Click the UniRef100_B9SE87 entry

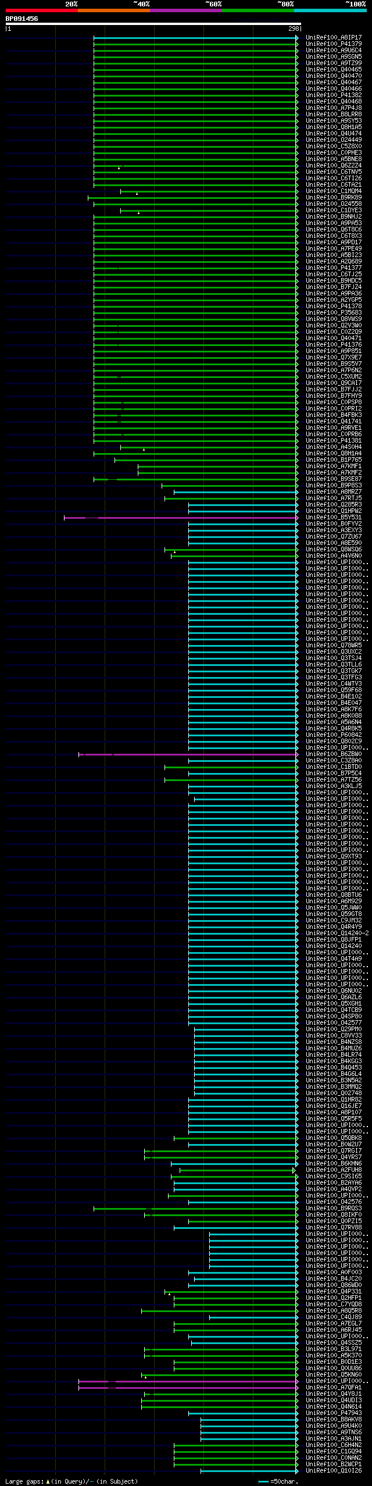(334, 479)
